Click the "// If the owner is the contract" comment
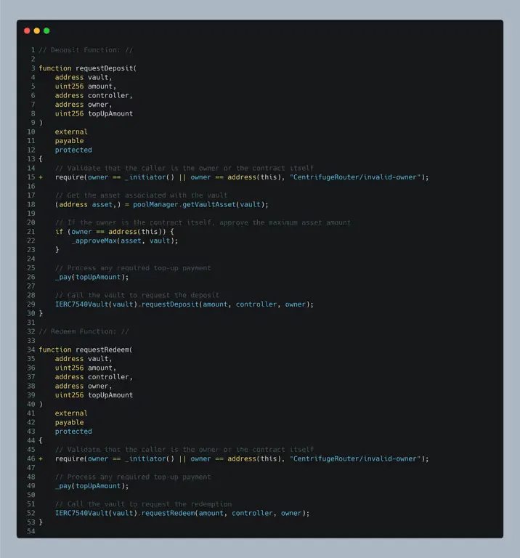 point(203,223)
